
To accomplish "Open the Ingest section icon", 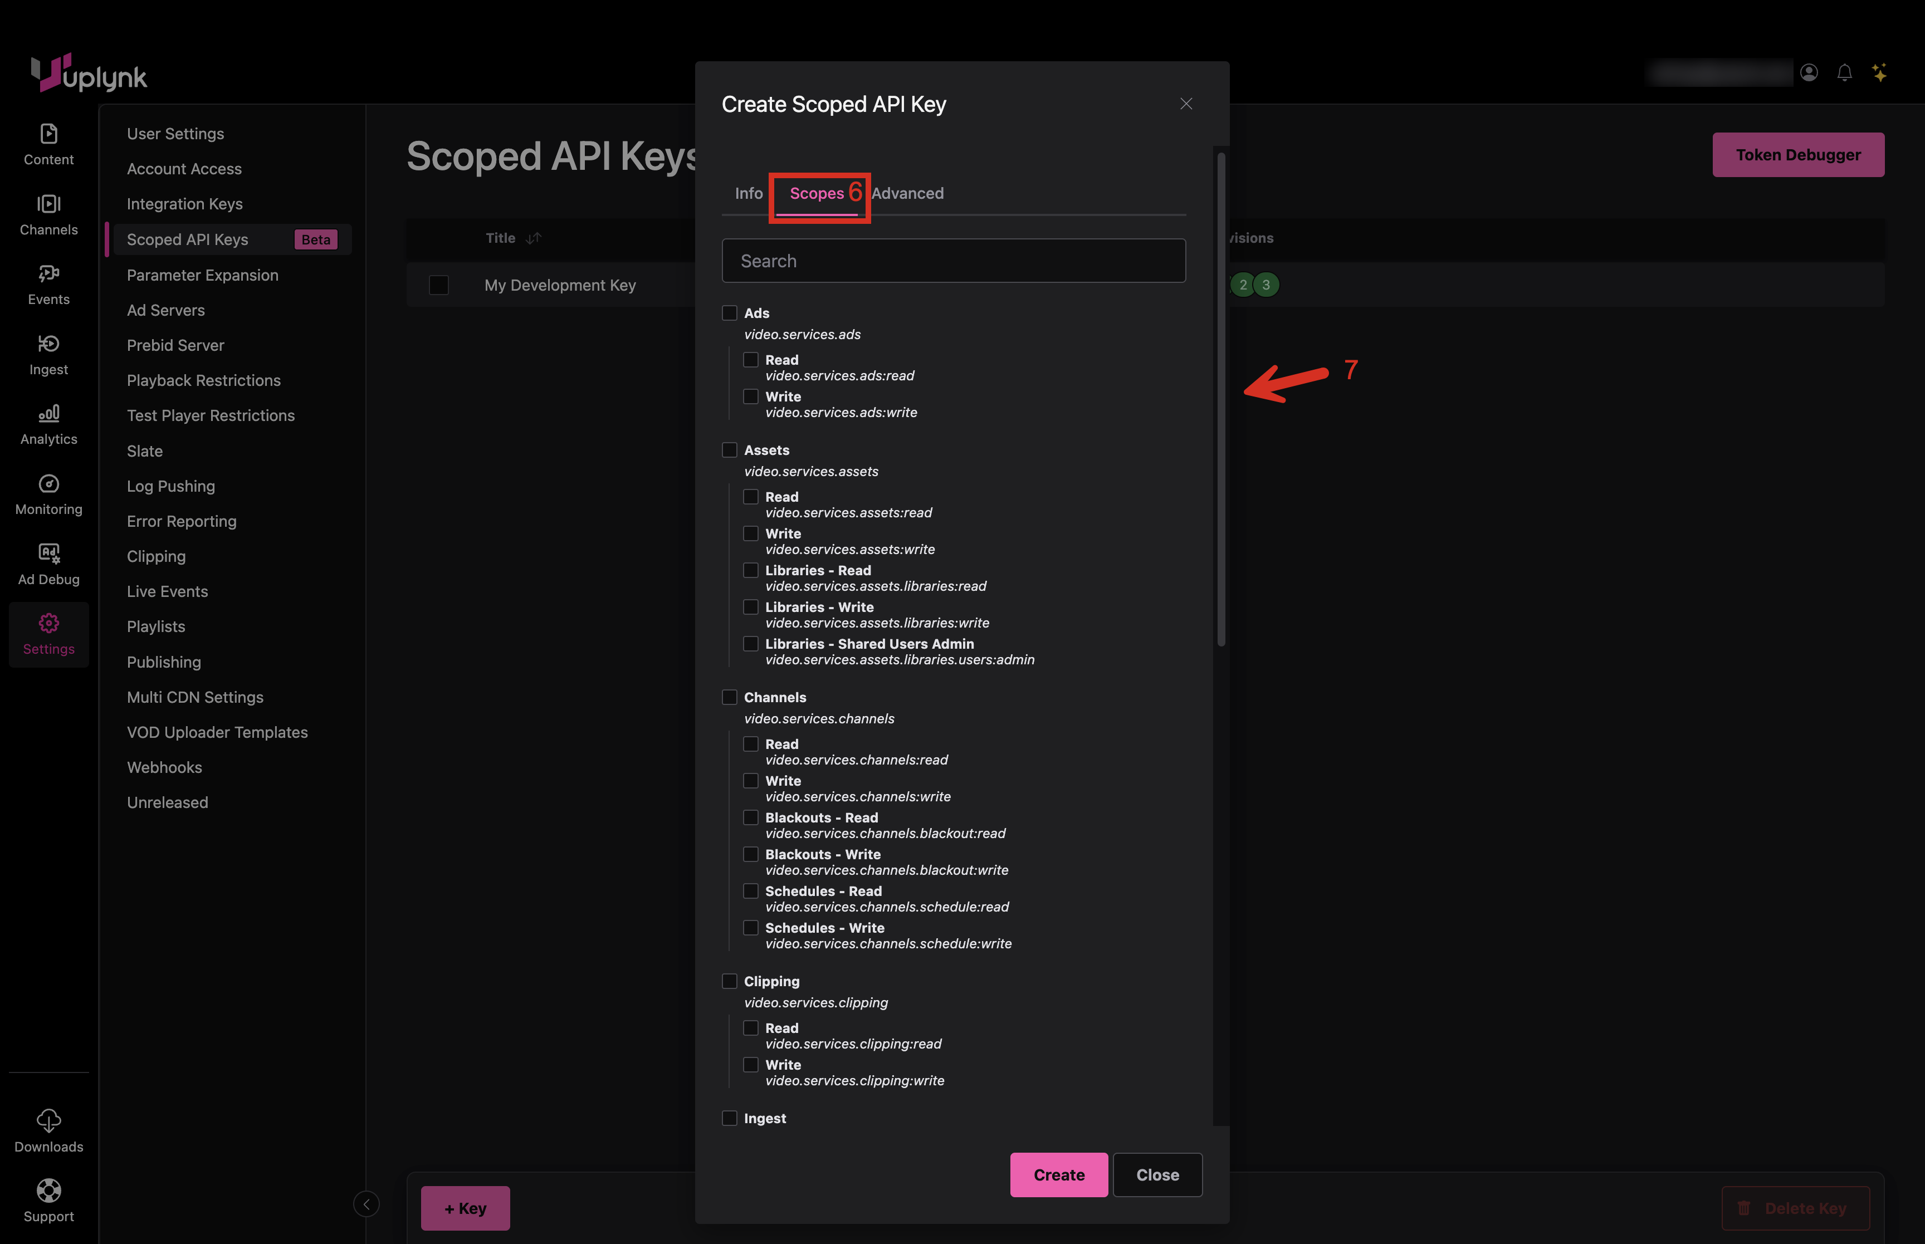I will [x=48, y=344].
